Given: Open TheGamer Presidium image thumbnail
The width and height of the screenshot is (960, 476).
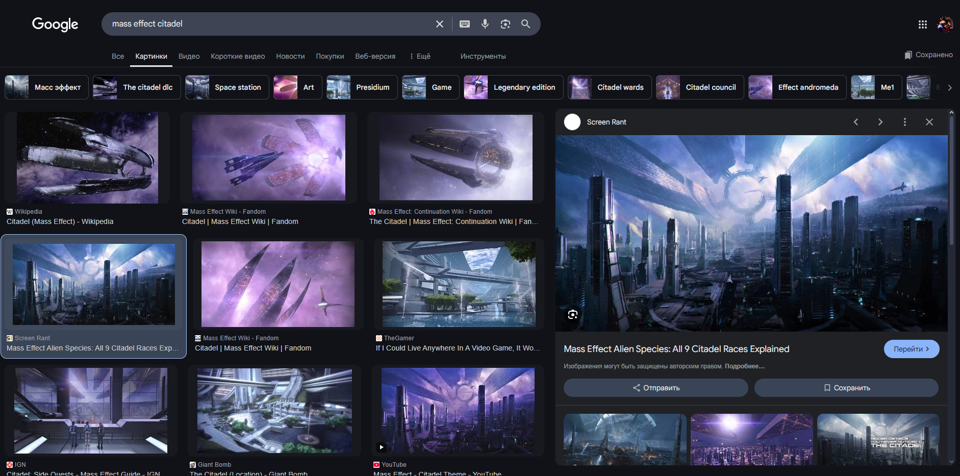Looking at the screenshot, I should tap(459, 284).
